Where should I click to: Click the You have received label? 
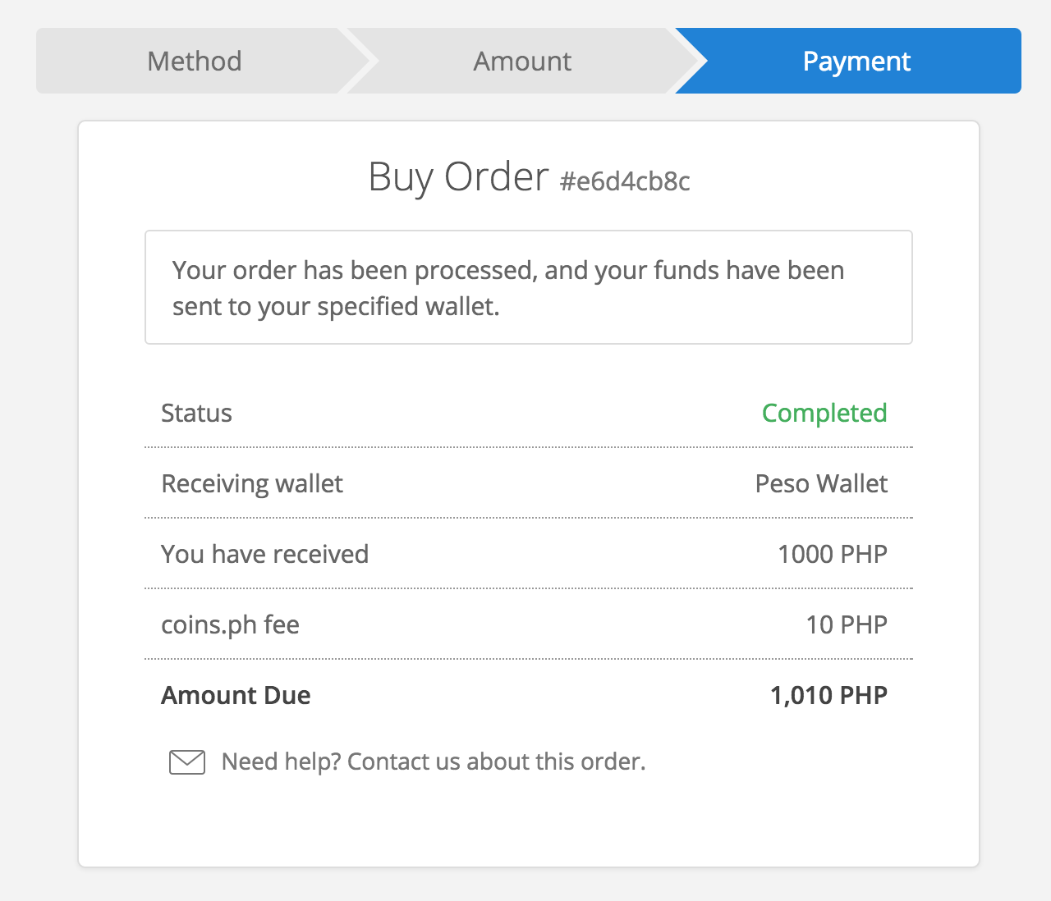(264, 554)
